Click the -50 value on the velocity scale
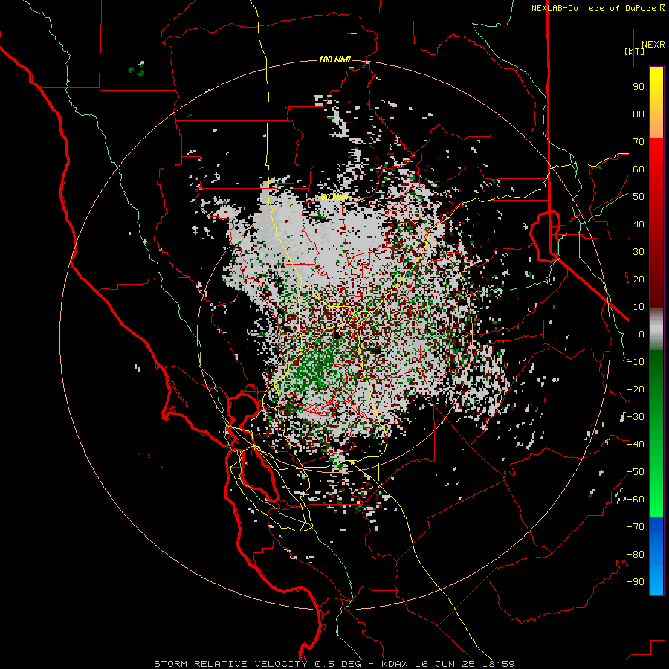The image size is (669, 669). tap(636, 472)
